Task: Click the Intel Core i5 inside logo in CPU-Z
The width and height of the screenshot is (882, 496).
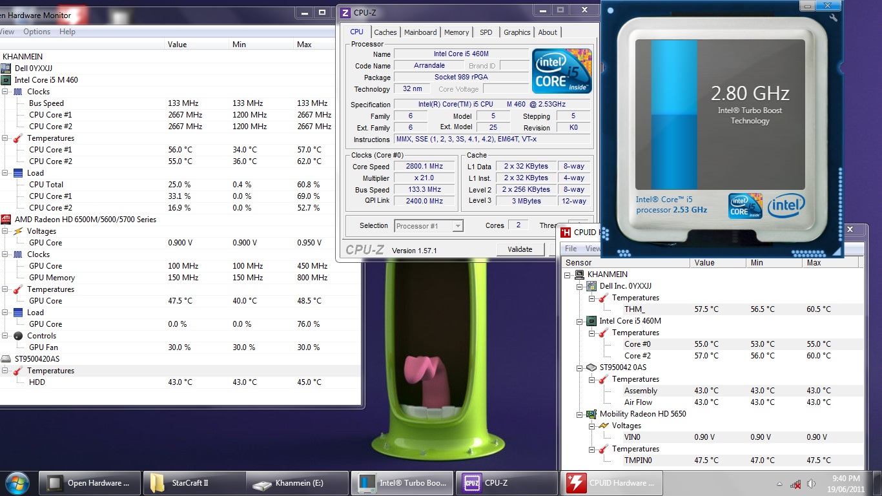Action: pos(562,71)
